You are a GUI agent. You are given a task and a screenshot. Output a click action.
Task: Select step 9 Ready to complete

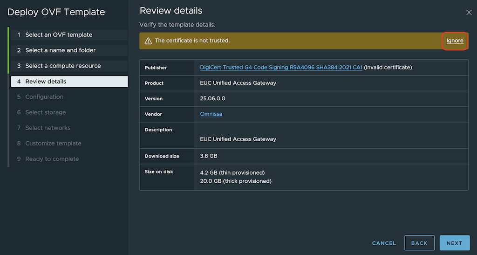click(52, 159)
